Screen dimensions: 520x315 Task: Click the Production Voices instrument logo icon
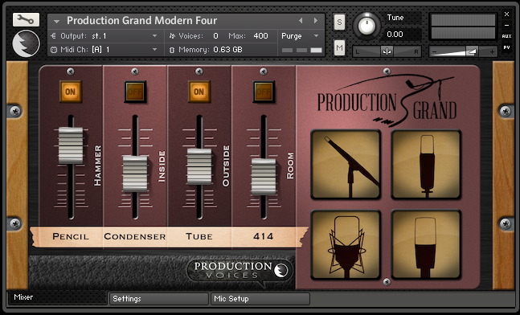tap(26, 43)
